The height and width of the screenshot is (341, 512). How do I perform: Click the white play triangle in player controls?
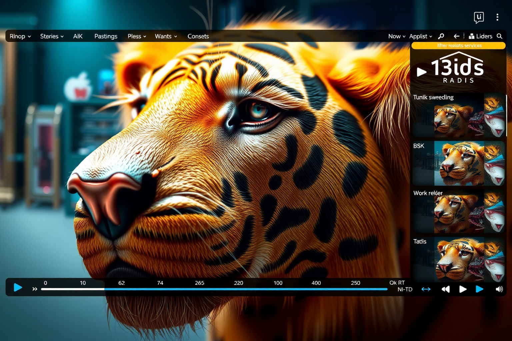tap(463, 289)
